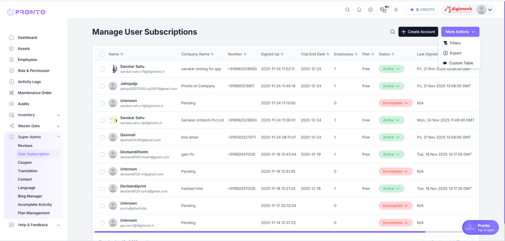Select the checkbox for Qasimali row
Viewport: 505px width, 241px height.
pyautogui.click(x=102, y=137)
